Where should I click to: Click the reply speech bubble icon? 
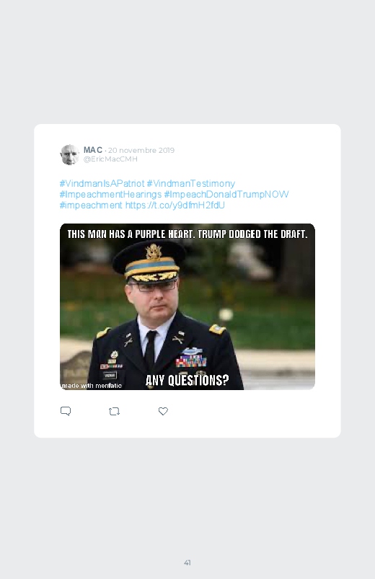[66, 411]
